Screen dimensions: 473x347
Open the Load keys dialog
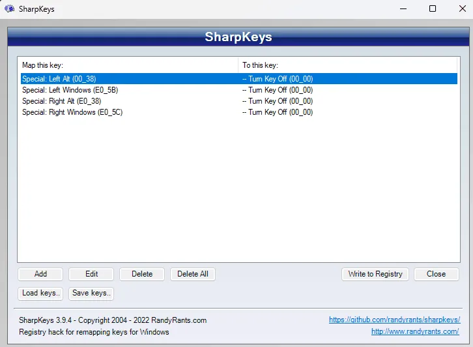pyautogui.click(x=40, y=294)
